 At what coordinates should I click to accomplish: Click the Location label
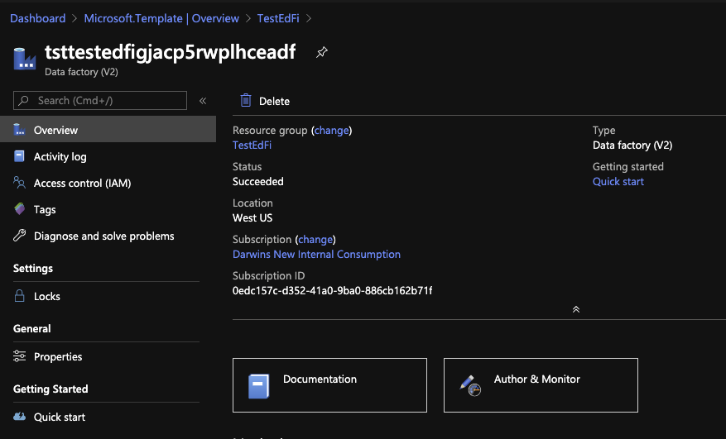click(252, 203)
